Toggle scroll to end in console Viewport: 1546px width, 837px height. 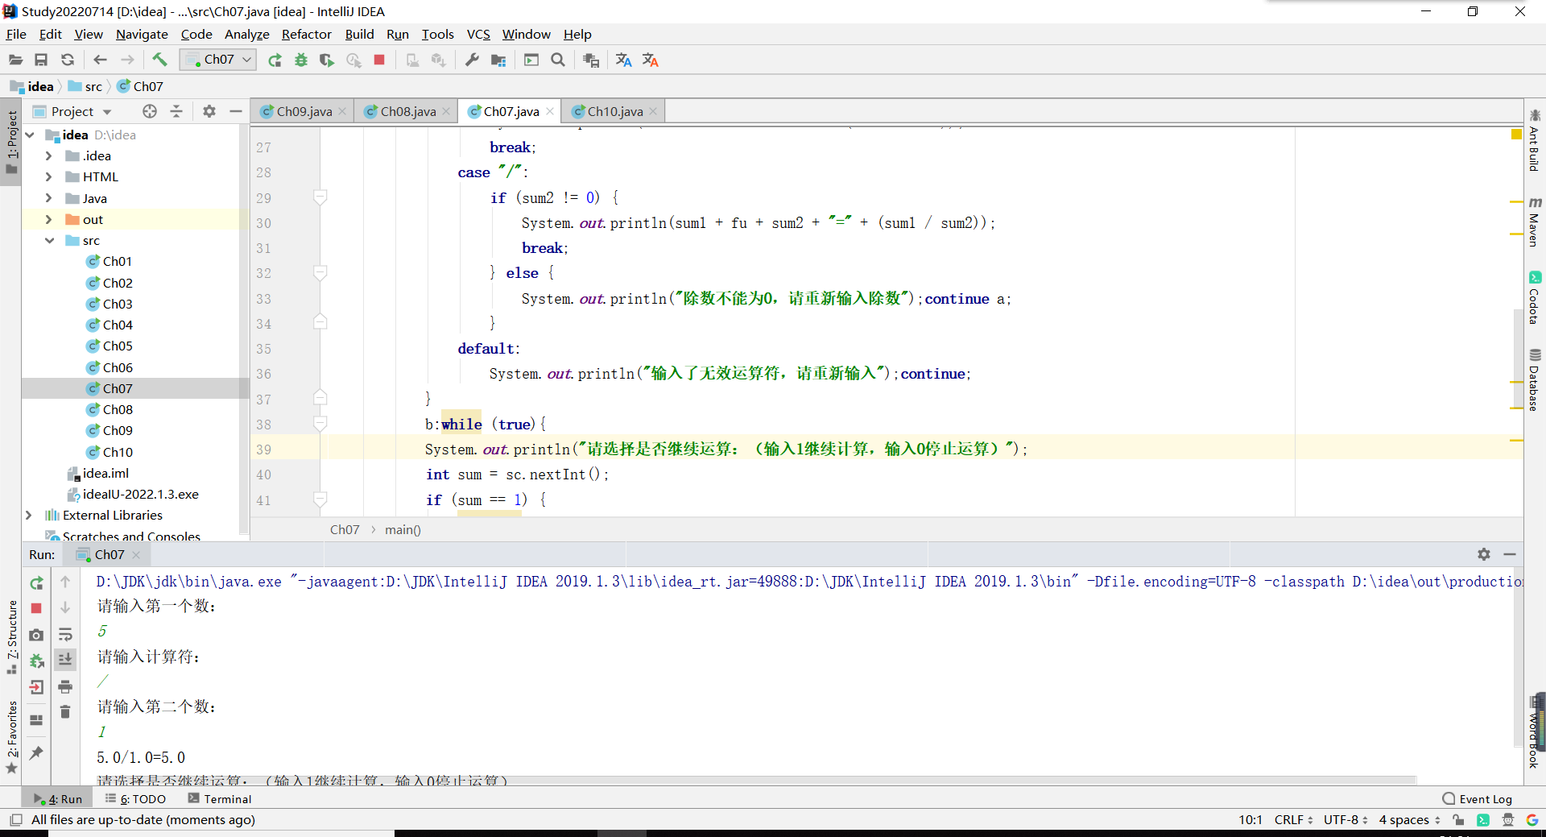click(65, 660)
